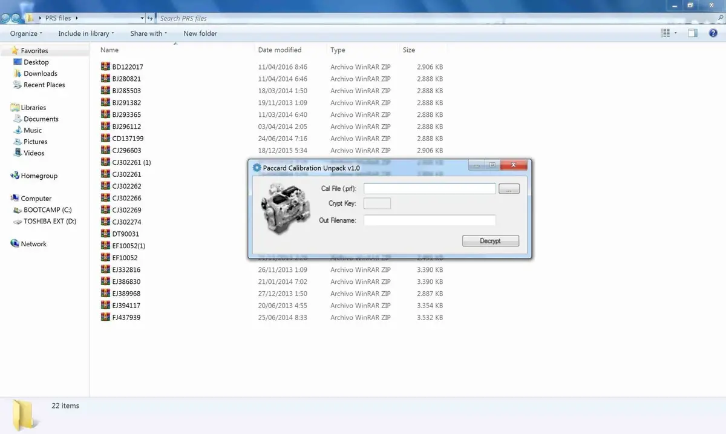
Task: Click the BOOTCAMP (C:) drive icon
Action: [18, 210]
